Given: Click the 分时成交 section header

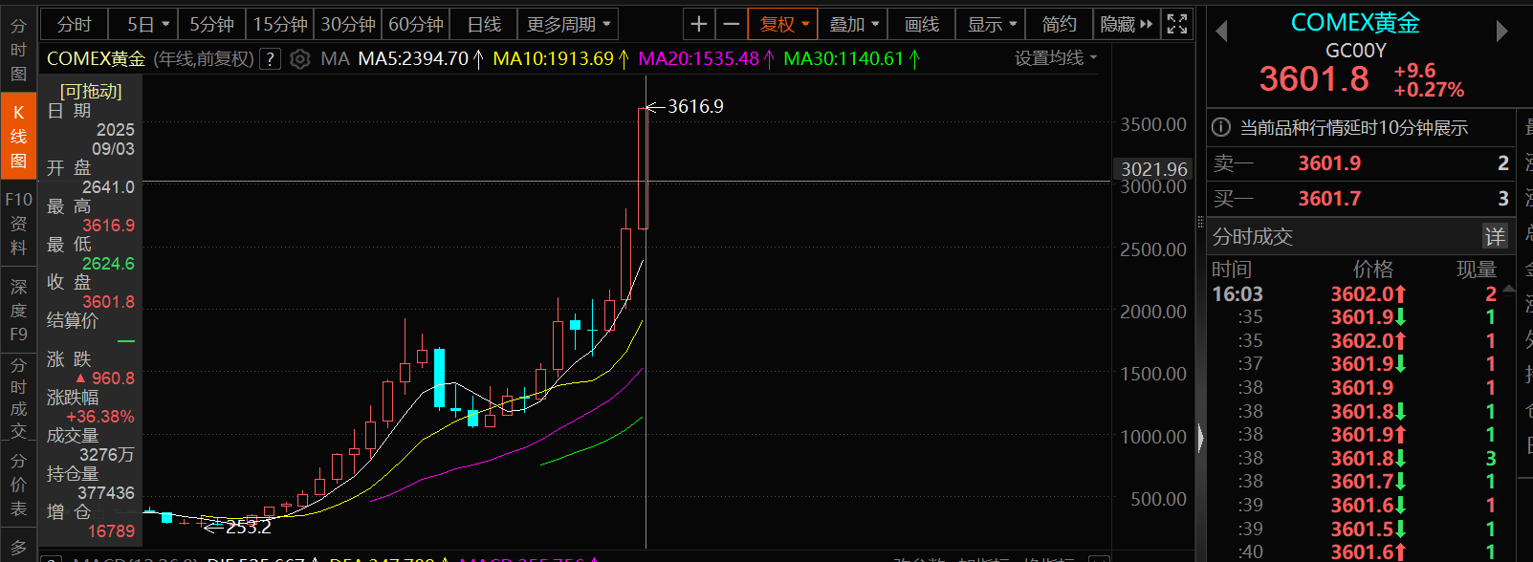Looking at the screenshot, I should click(x=1252, y=236).
